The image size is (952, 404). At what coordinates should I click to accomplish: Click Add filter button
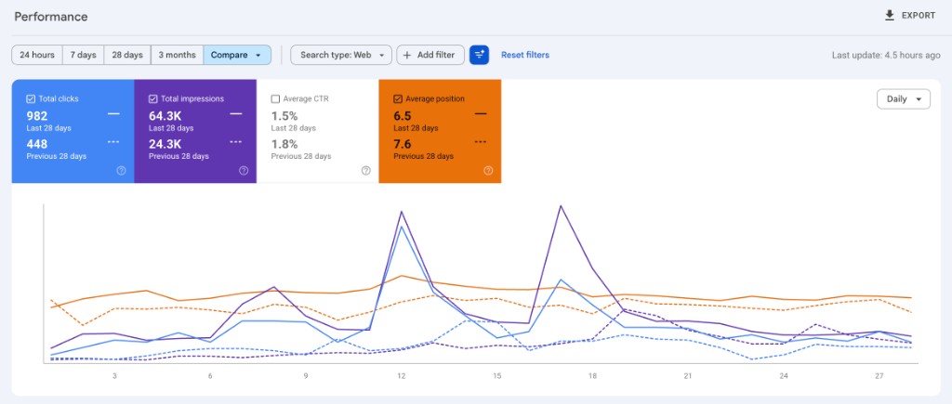(x=430, y=55)
